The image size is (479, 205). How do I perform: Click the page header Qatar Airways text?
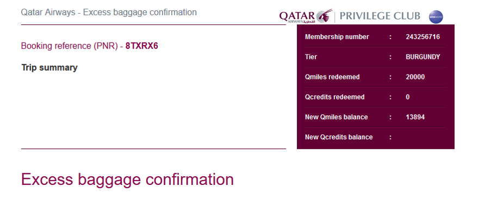48,12
